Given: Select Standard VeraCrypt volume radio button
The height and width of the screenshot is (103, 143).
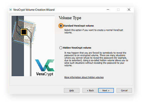Looking at the screenshot, I should (x=61, y=26).
